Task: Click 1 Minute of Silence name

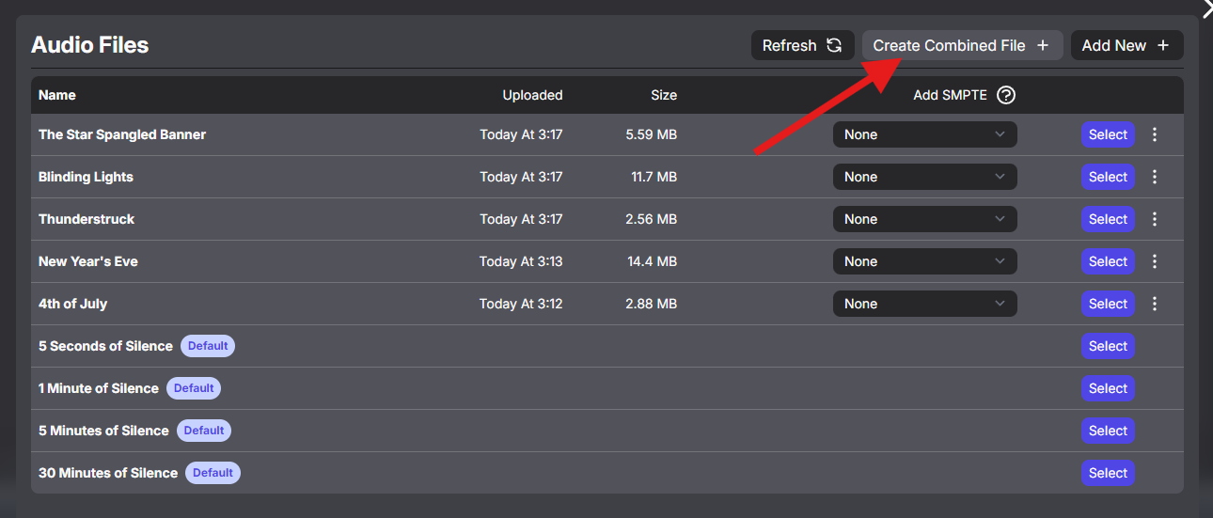Action: [x=99, y=388]
